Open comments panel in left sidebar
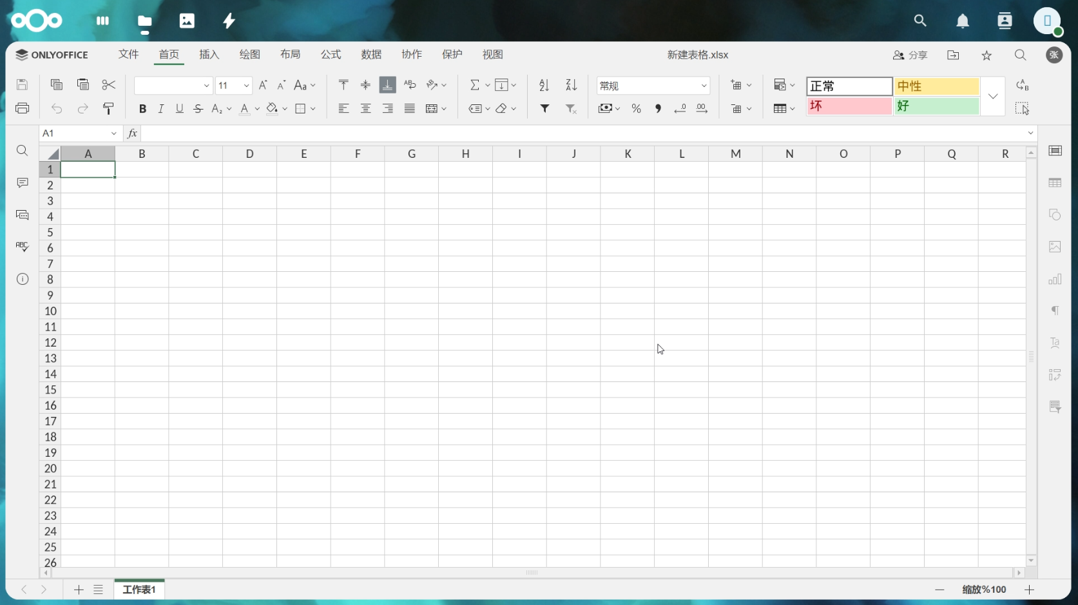Viewport: 1078px width, 605px height. coord(23,183)
